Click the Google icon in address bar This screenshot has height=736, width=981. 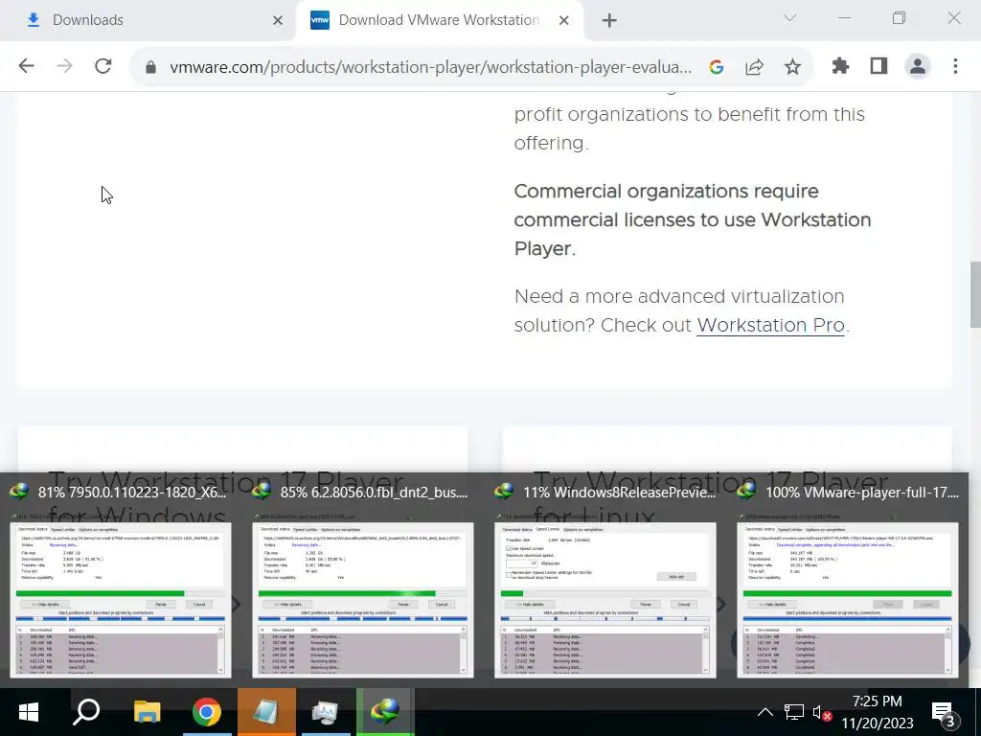[x=717, y=67]
